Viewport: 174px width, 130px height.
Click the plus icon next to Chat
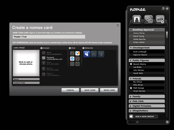pyautogui.click(x=70, y=48)
